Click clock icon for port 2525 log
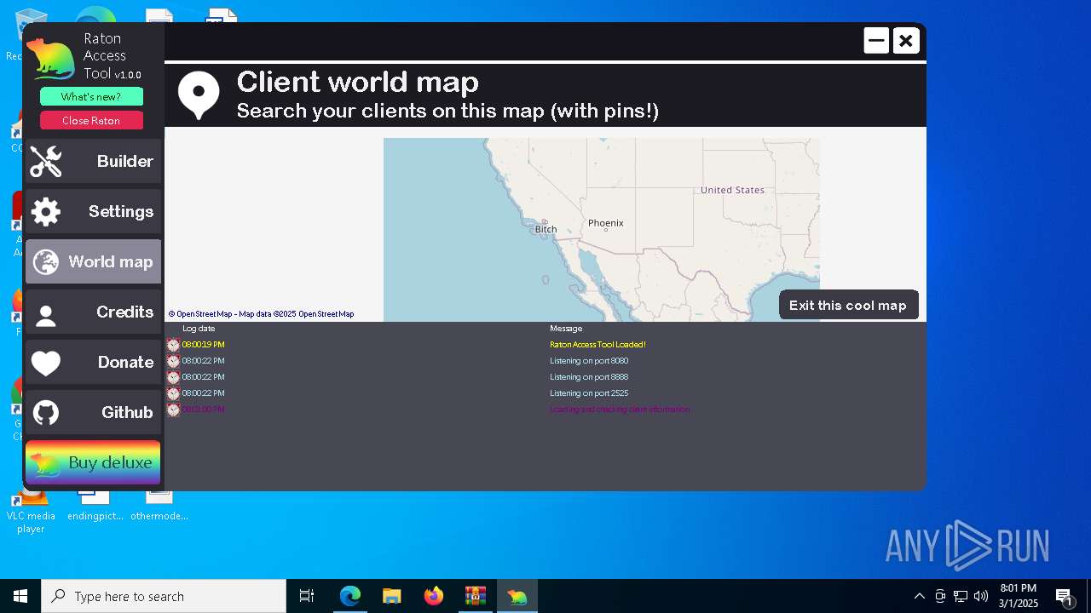The height and width of the screenshot is (613, 1091). (173, 393)
